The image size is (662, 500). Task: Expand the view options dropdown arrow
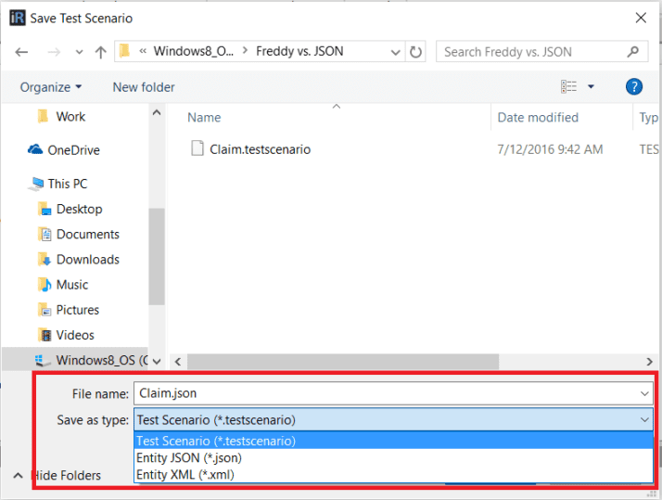[x=592, y=86]
